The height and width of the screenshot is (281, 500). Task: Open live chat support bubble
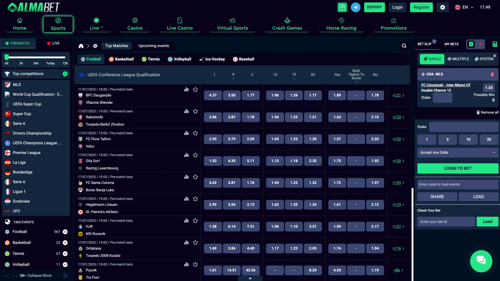point(481,261)
